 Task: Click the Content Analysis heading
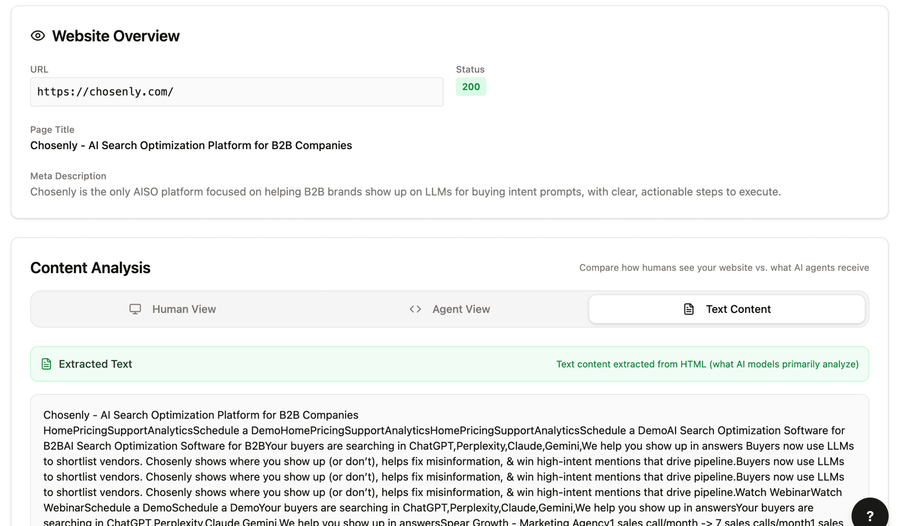tap(90, 268)
